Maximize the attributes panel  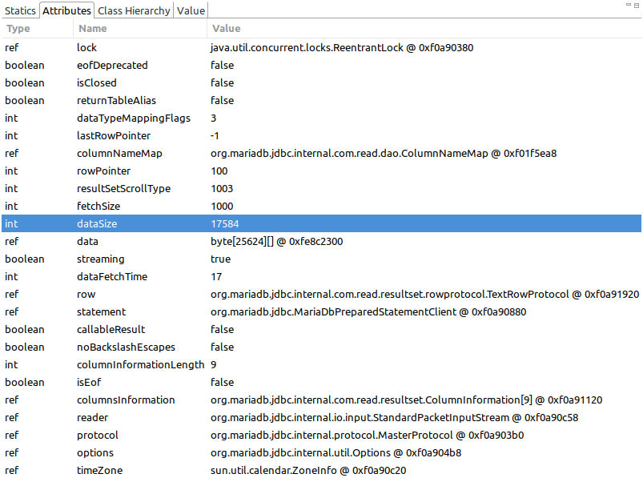pos(635,6)
